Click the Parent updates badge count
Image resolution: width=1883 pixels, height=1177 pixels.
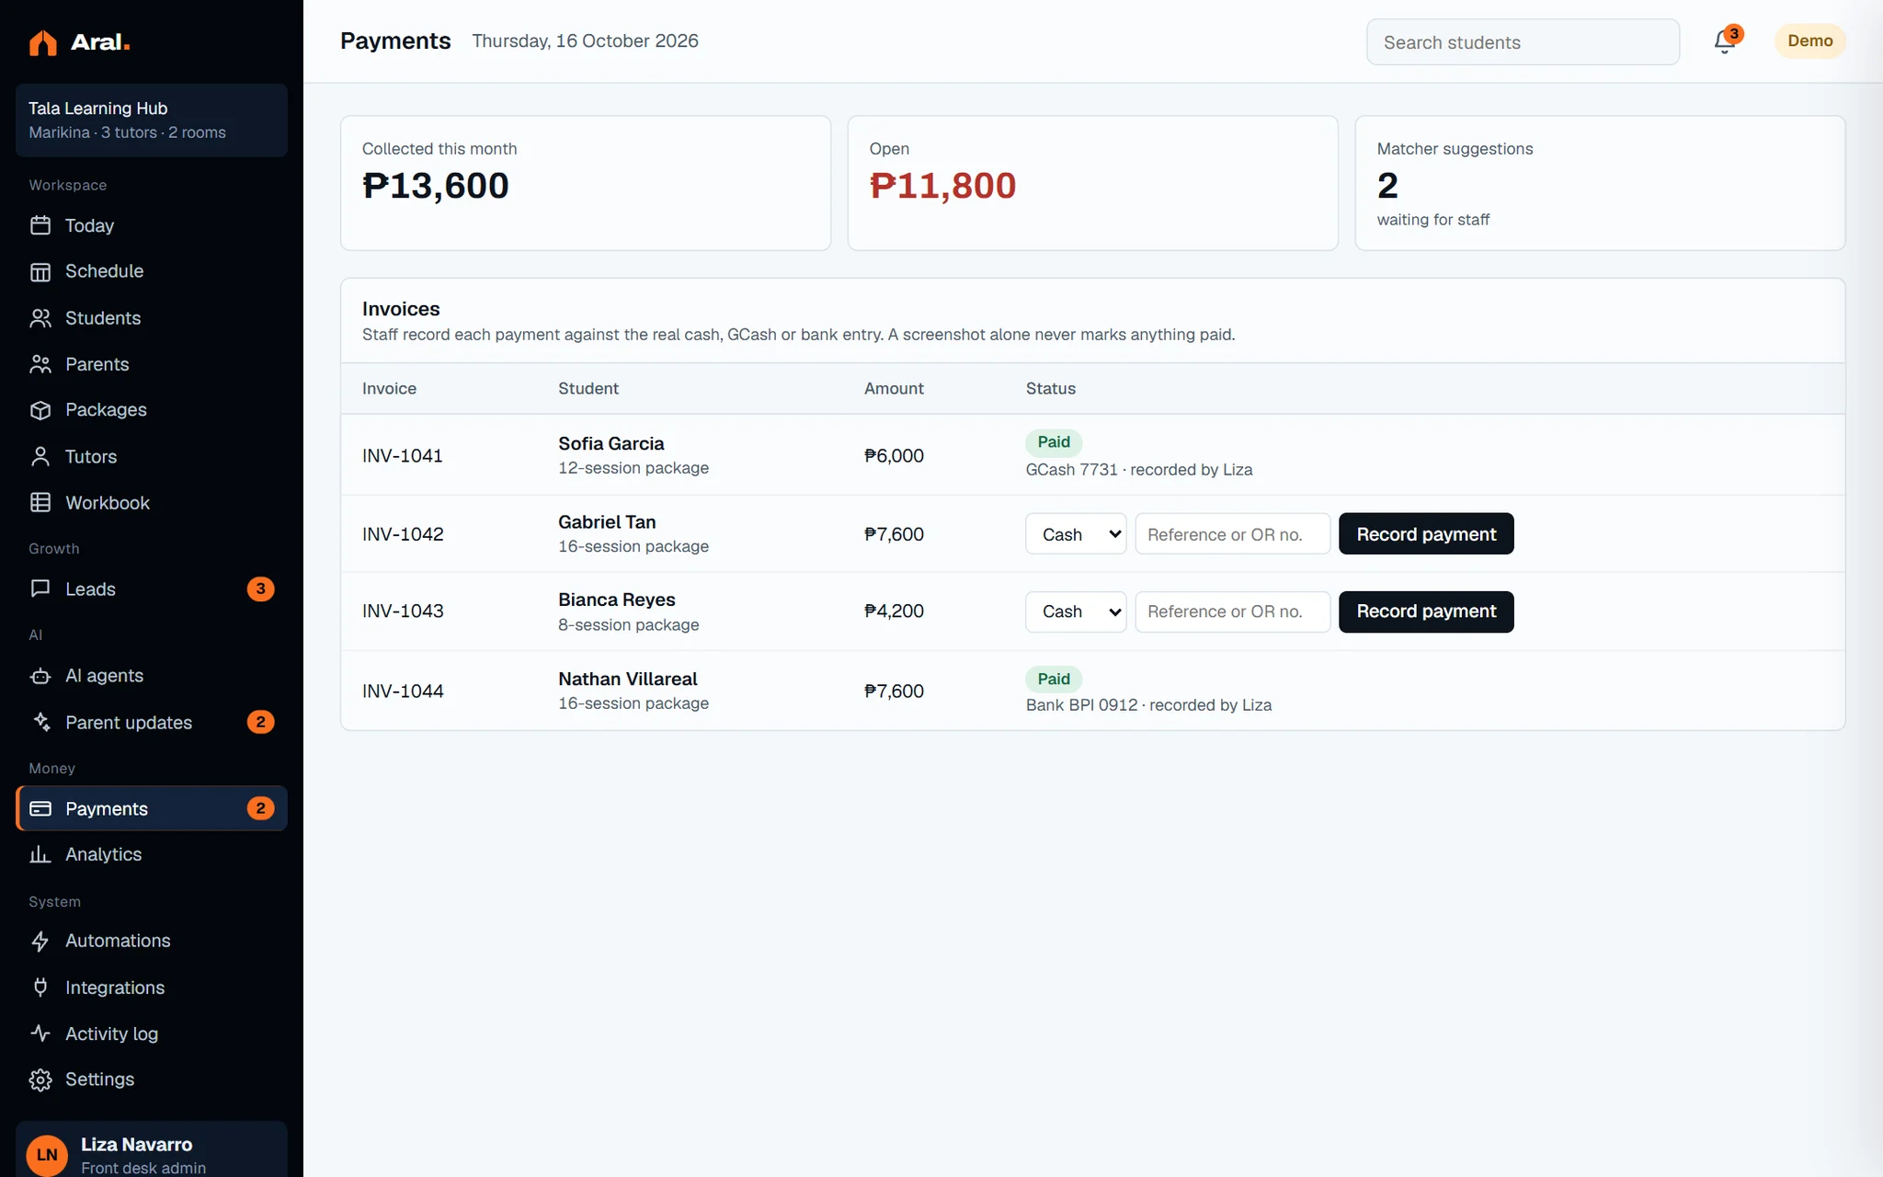(x=260, y=722)
